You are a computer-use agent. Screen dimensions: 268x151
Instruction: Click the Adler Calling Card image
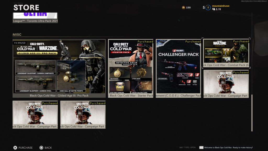pyautogui.click(x=142, y=86)
